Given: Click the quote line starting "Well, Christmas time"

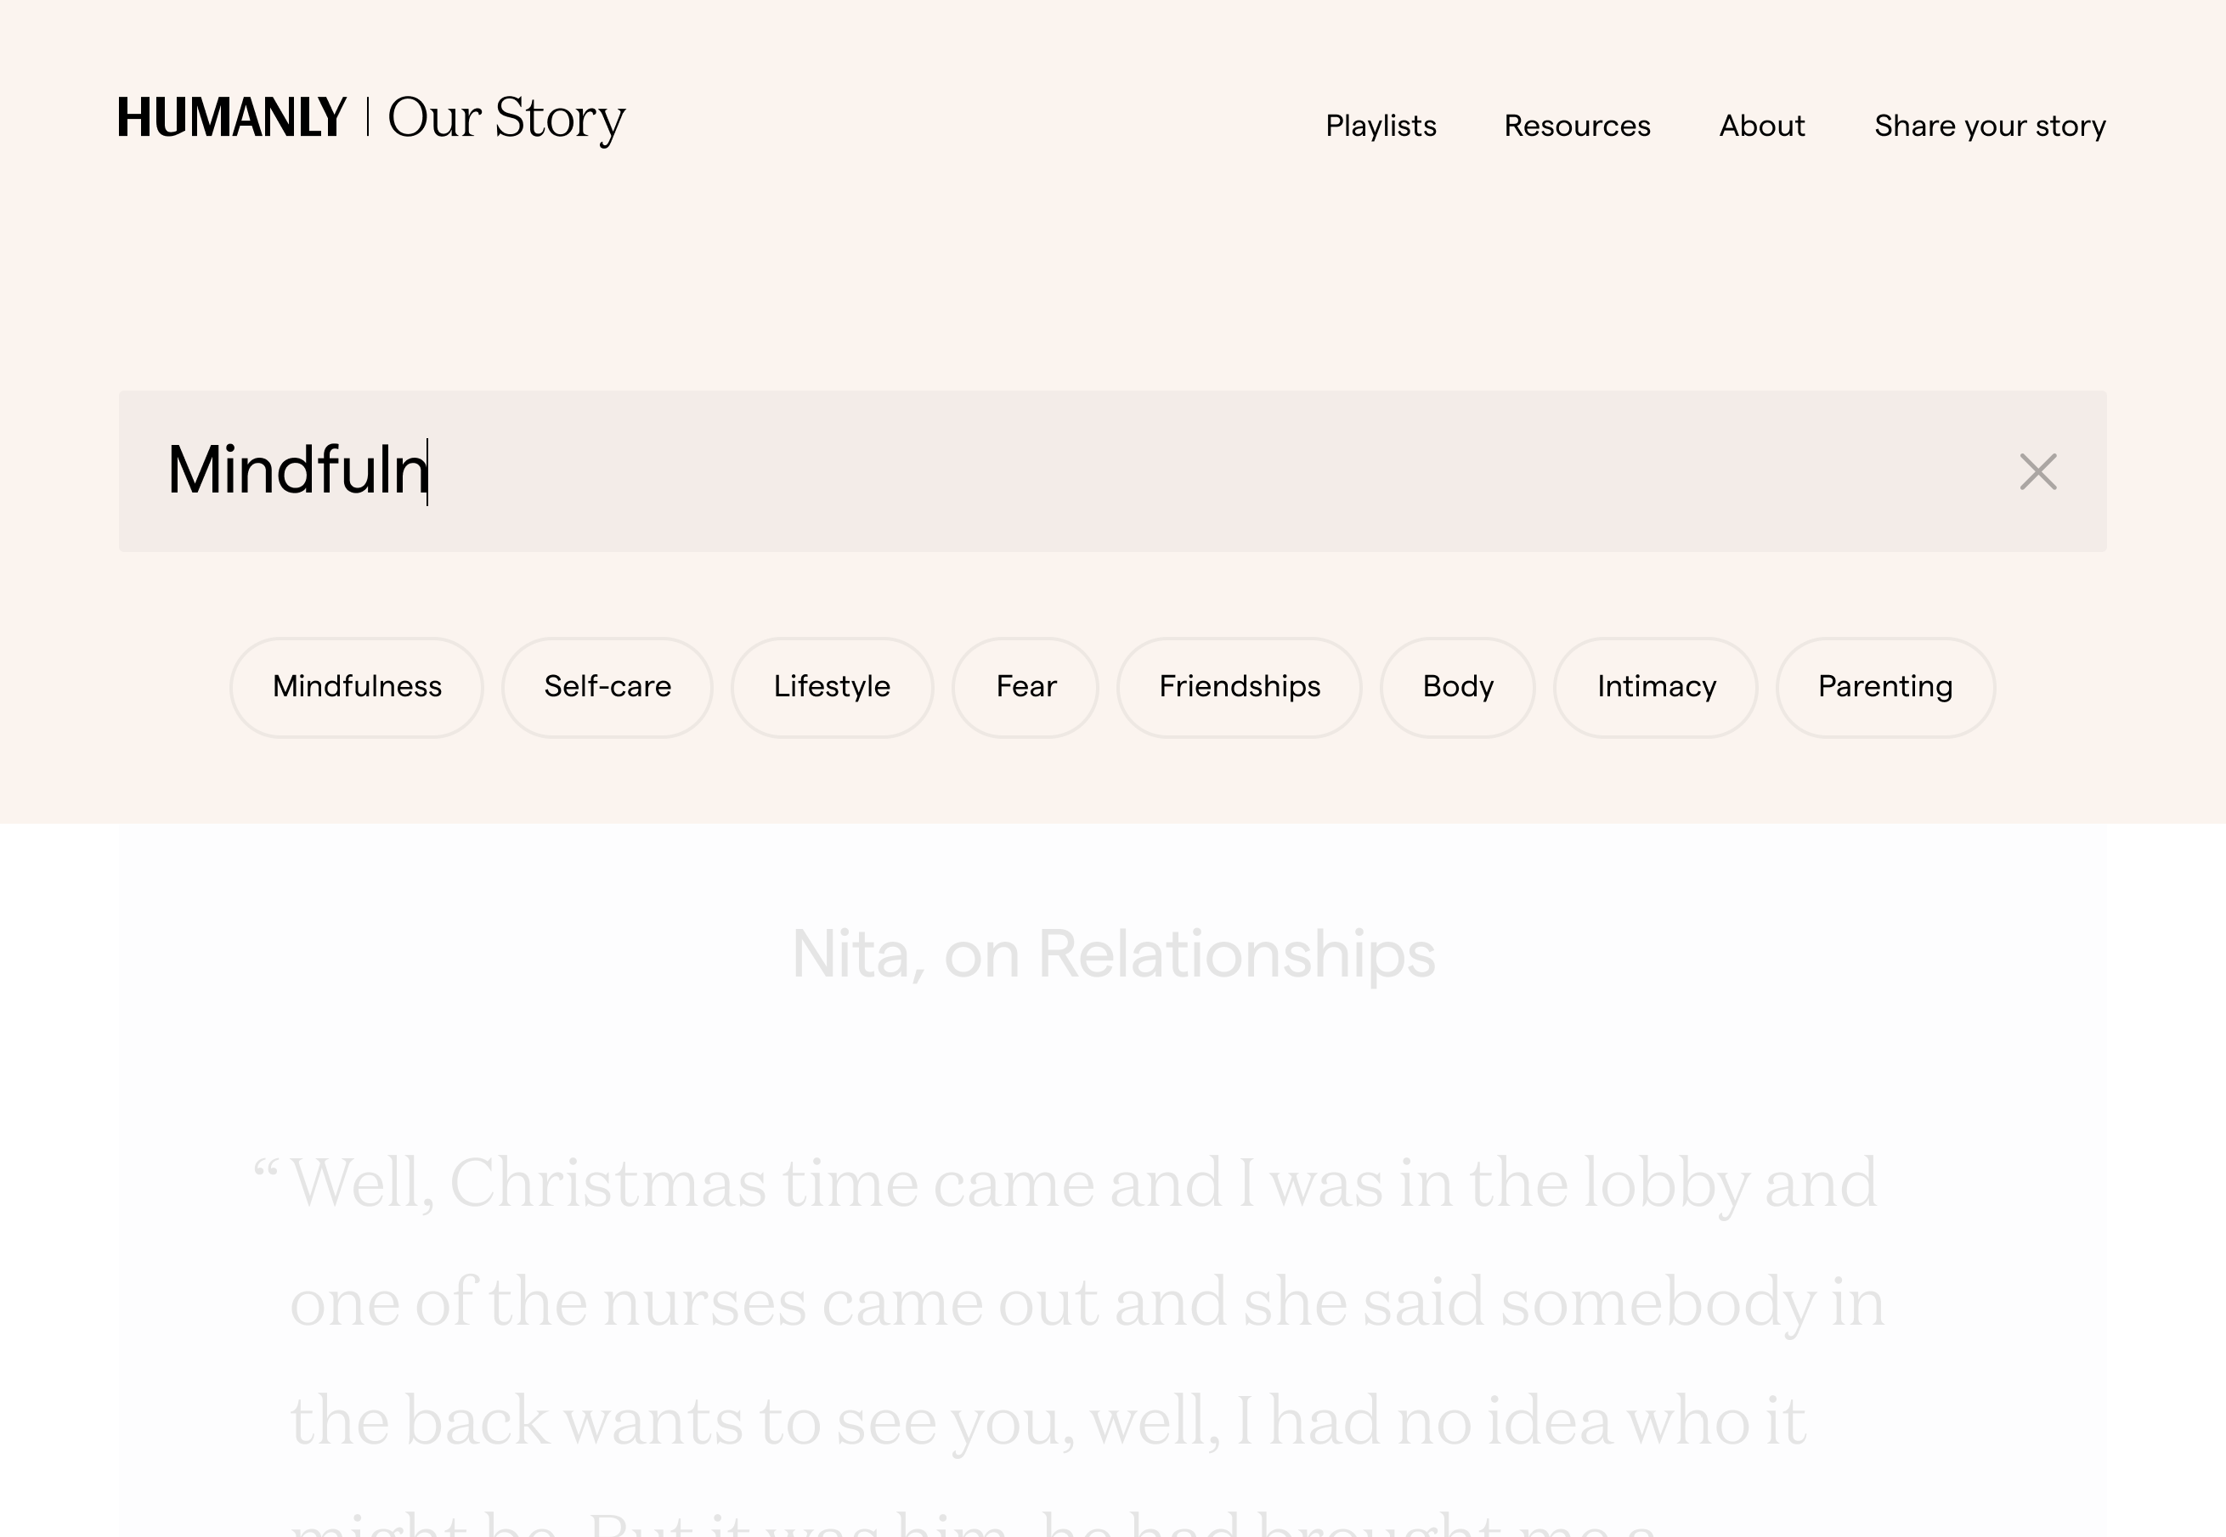Looking at the screenshot, I should coord(1082,1183).
